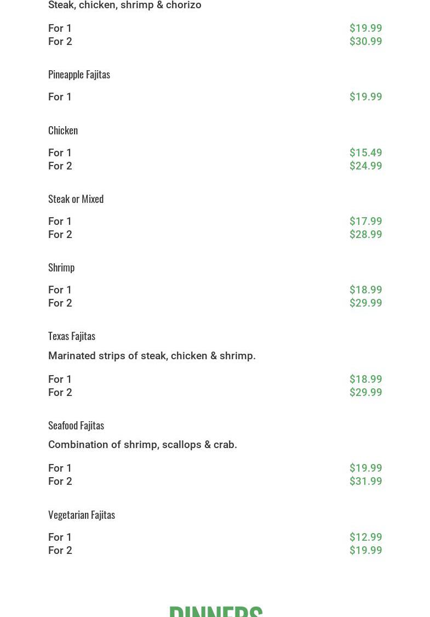Select 'For 2' under Vegetarian Fajitas
The height and width of the screenshot is (617, 430).
(x=60, y=551)
